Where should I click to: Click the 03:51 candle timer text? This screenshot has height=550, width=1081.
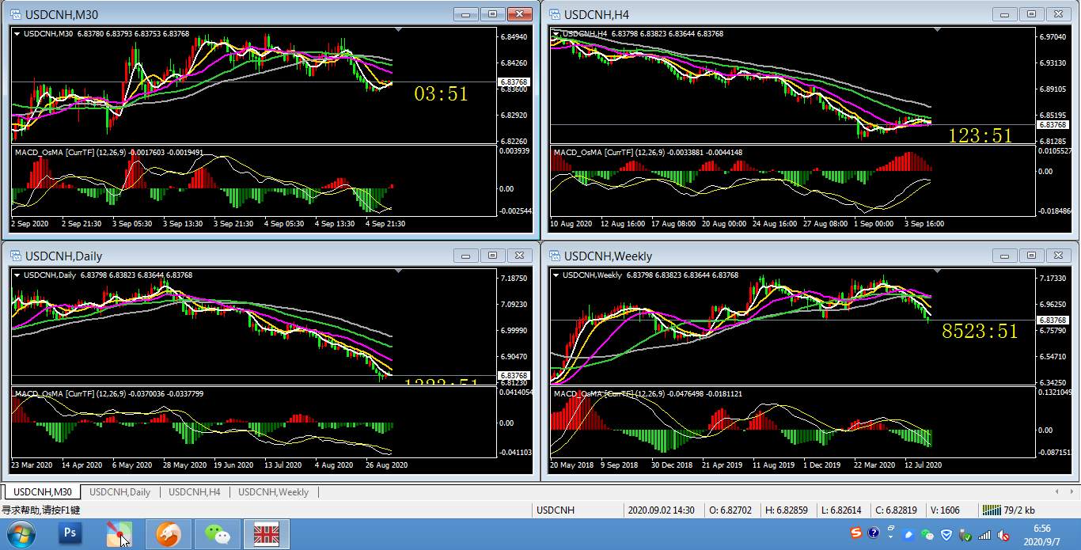point(441,94)
